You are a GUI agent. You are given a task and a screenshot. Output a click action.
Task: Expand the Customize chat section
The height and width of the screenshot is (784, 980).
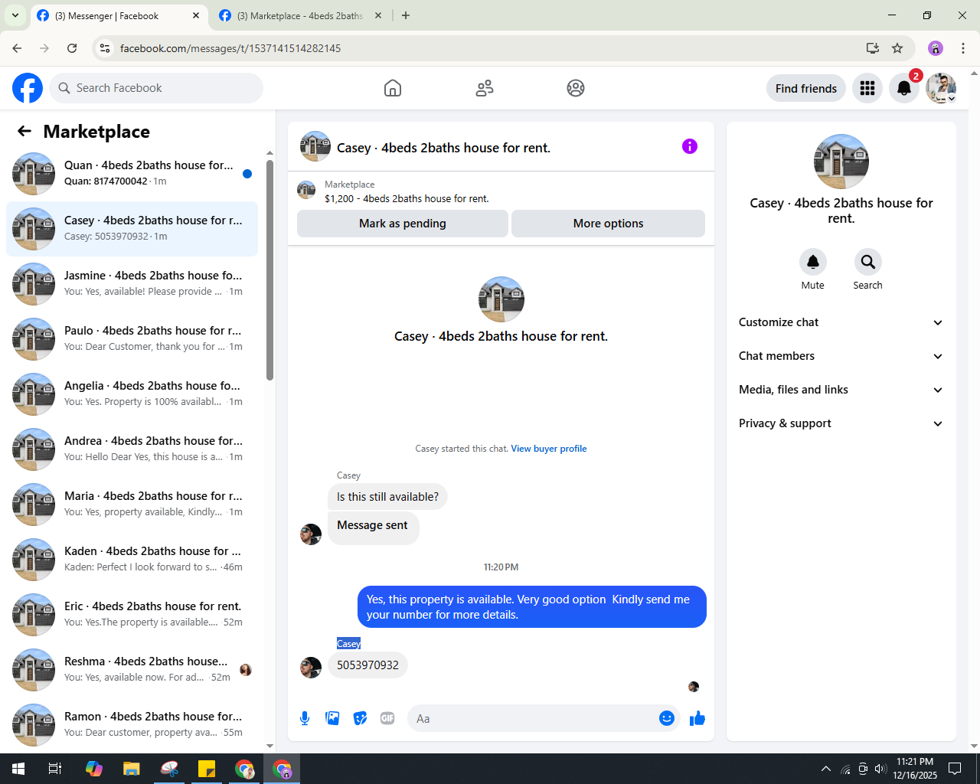click(841, 322)
